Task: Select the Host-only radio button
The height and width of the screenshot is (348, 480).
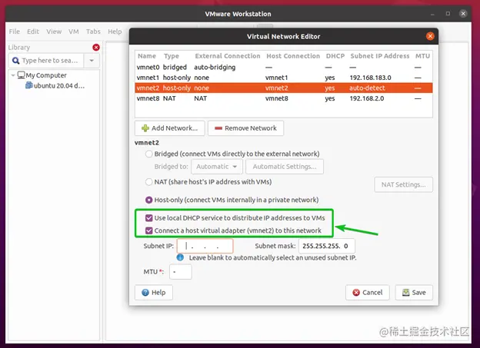Action: 148,200
